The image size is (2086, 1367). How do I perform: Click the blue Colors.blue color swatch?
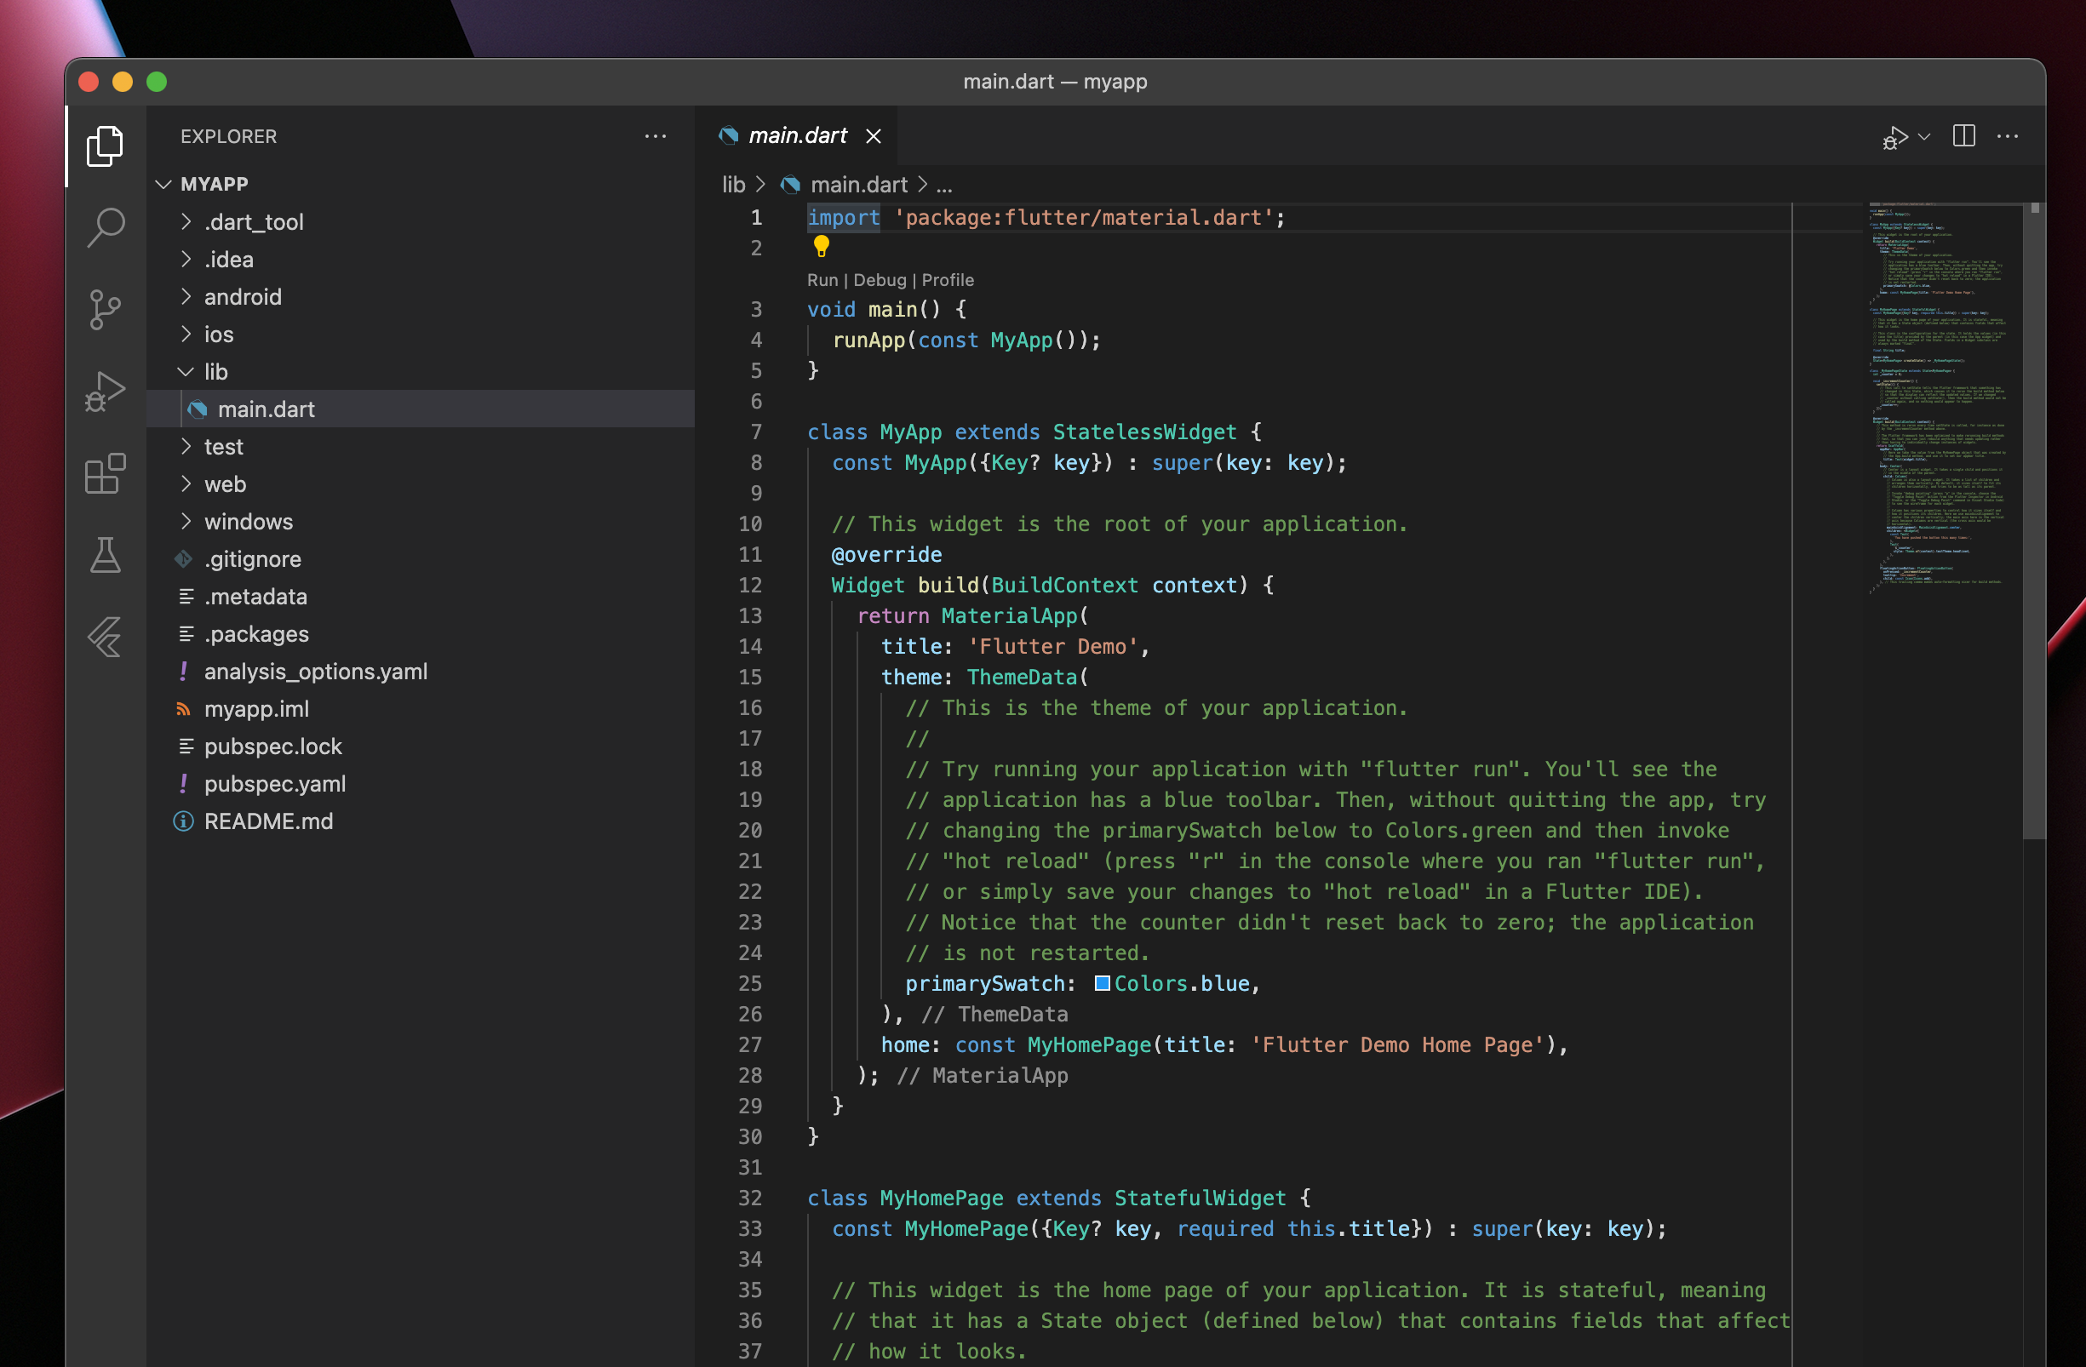[x=1102, y=983]
